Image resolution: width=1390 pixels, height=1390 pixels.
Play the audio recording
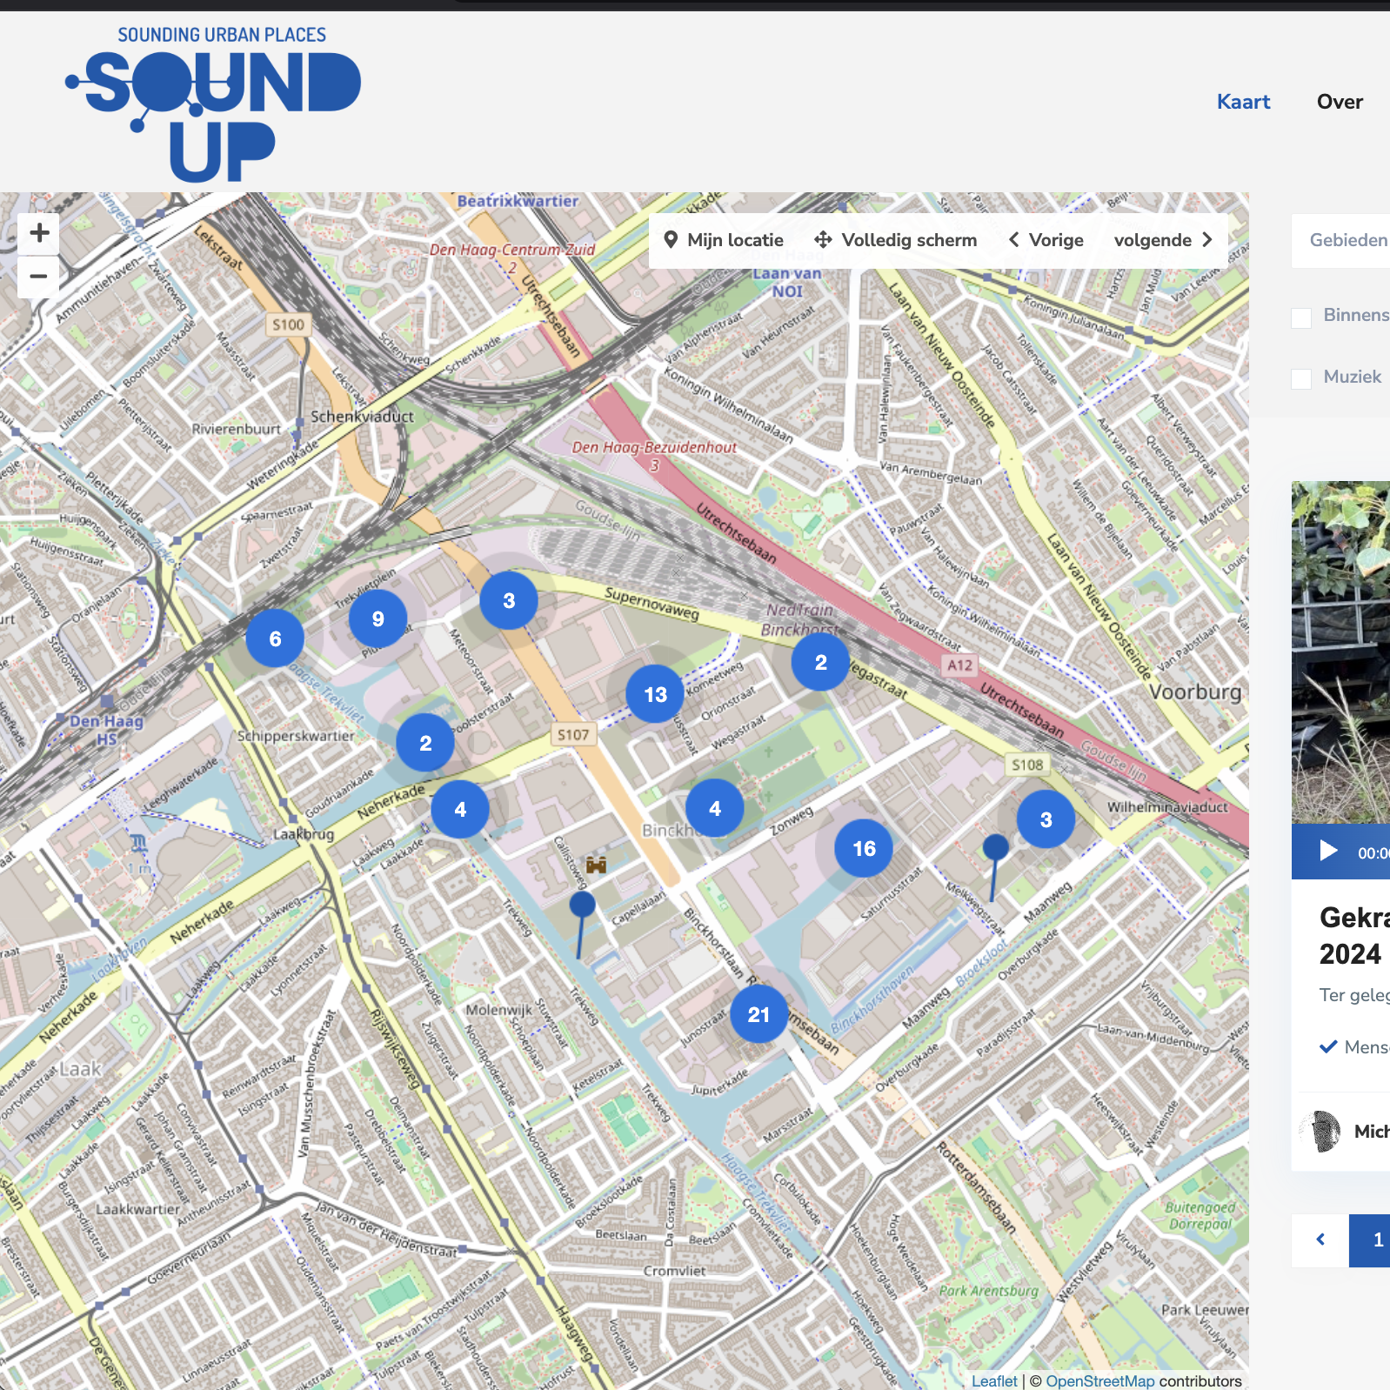(x=1328, y=851)
